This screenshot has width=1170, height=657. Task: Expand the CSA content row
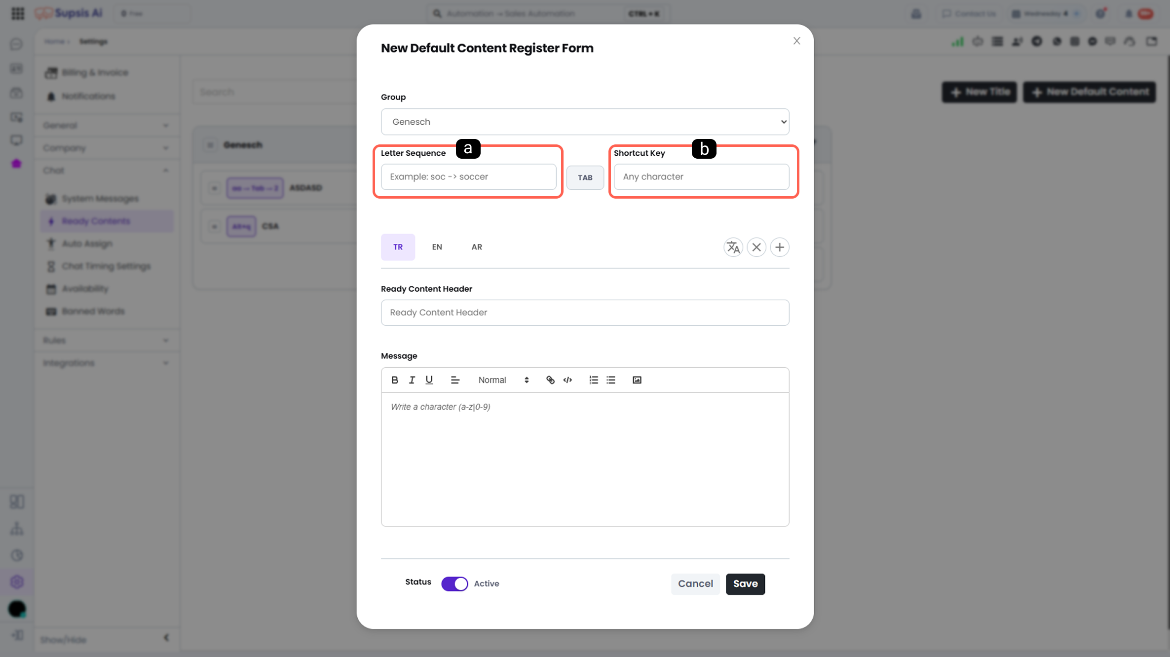214,227
